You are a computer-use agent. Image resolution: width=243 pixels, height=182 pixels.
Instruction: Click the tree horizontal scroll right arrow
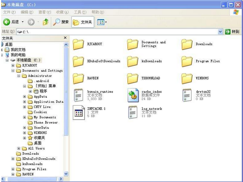pos(61,179)
